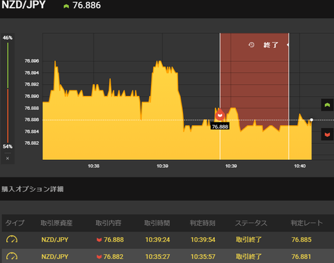This screenshot has width=334, height=263.
Task: Click the trade time 10:39:24
Action: click(157, 239)
